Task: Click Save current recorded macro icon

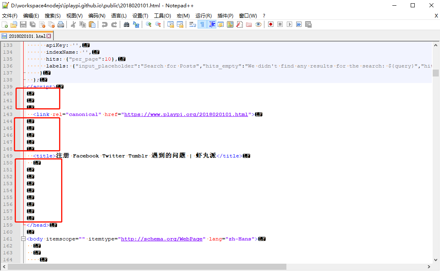Action: click(308, 25)
